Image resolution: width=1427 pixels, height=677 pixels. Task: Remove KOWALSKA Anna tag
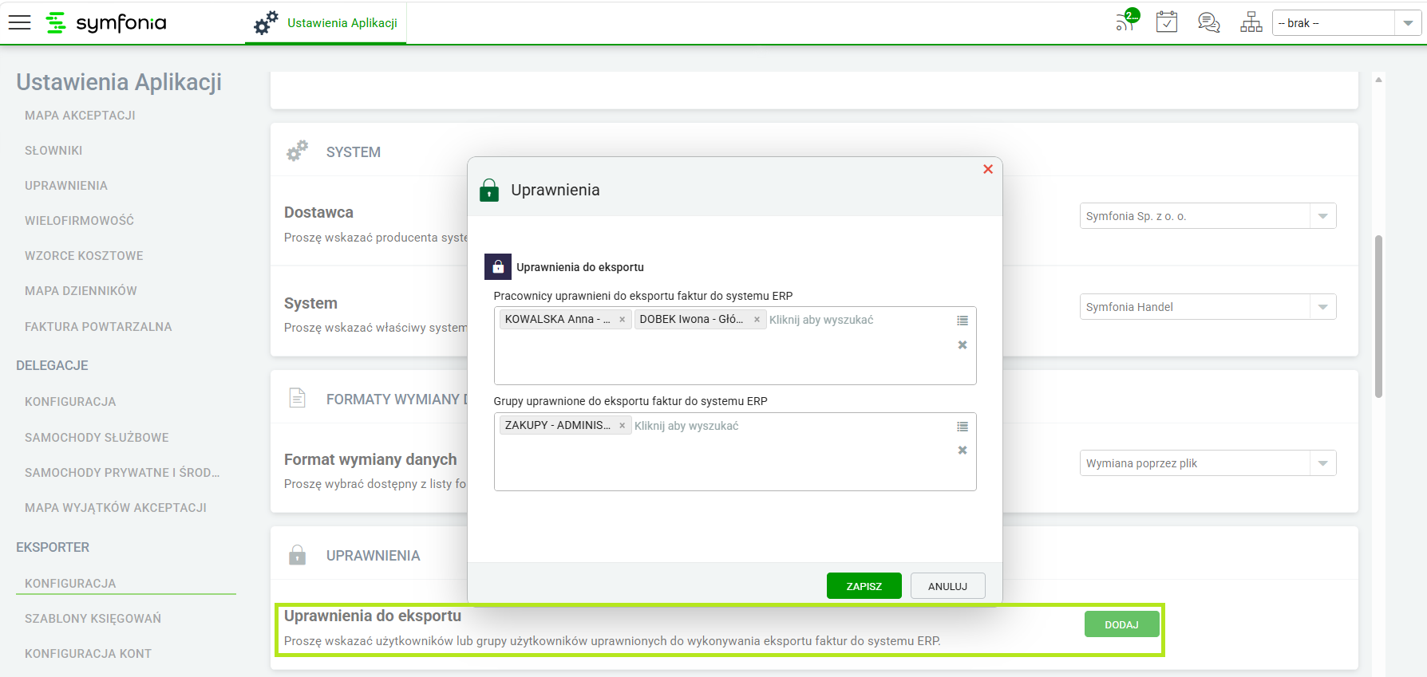click(x=623, y=320)
